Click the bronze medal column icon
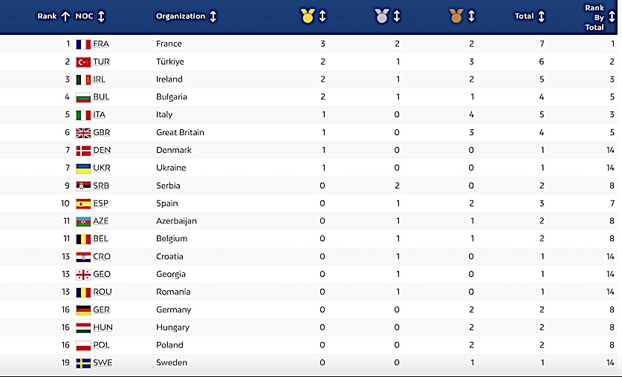 [456, 16]
